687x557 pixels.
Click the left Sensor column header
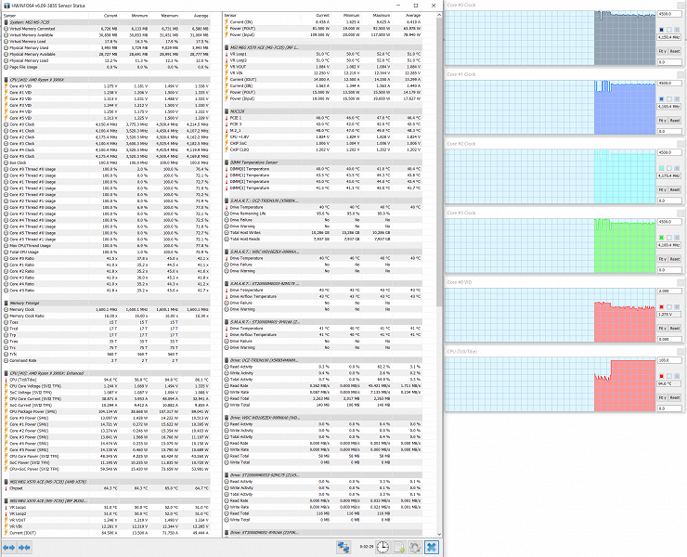[x=45, y=16]
